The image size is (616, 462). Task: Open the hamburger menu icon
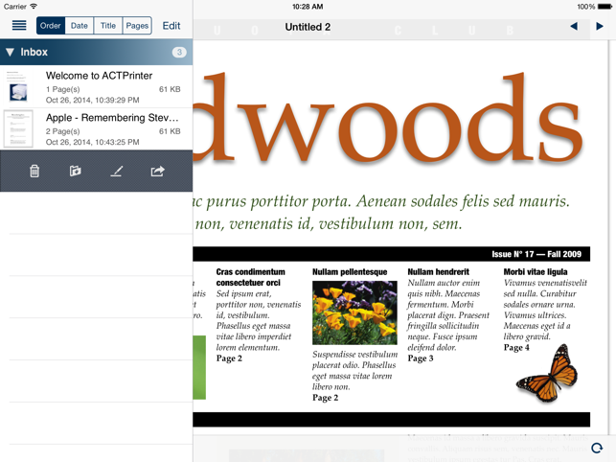[x=18, y=26]
